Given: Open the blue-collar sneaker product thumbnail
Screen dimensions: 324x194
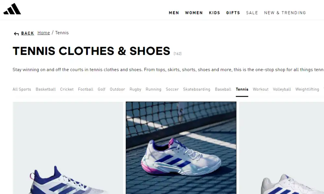Looking at the screenshot, I should coord(68,148).
